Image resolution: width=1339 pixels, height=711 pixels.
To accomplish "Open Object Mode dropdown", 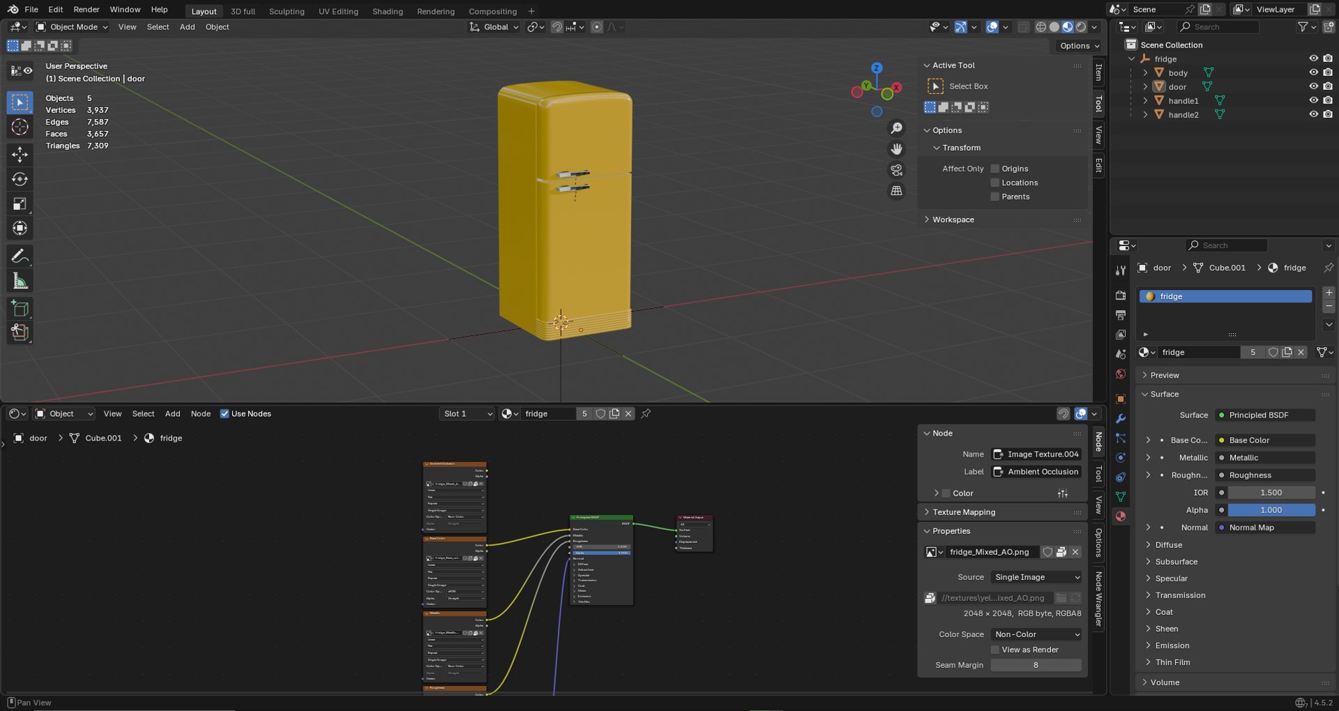I will coord(73,27).
